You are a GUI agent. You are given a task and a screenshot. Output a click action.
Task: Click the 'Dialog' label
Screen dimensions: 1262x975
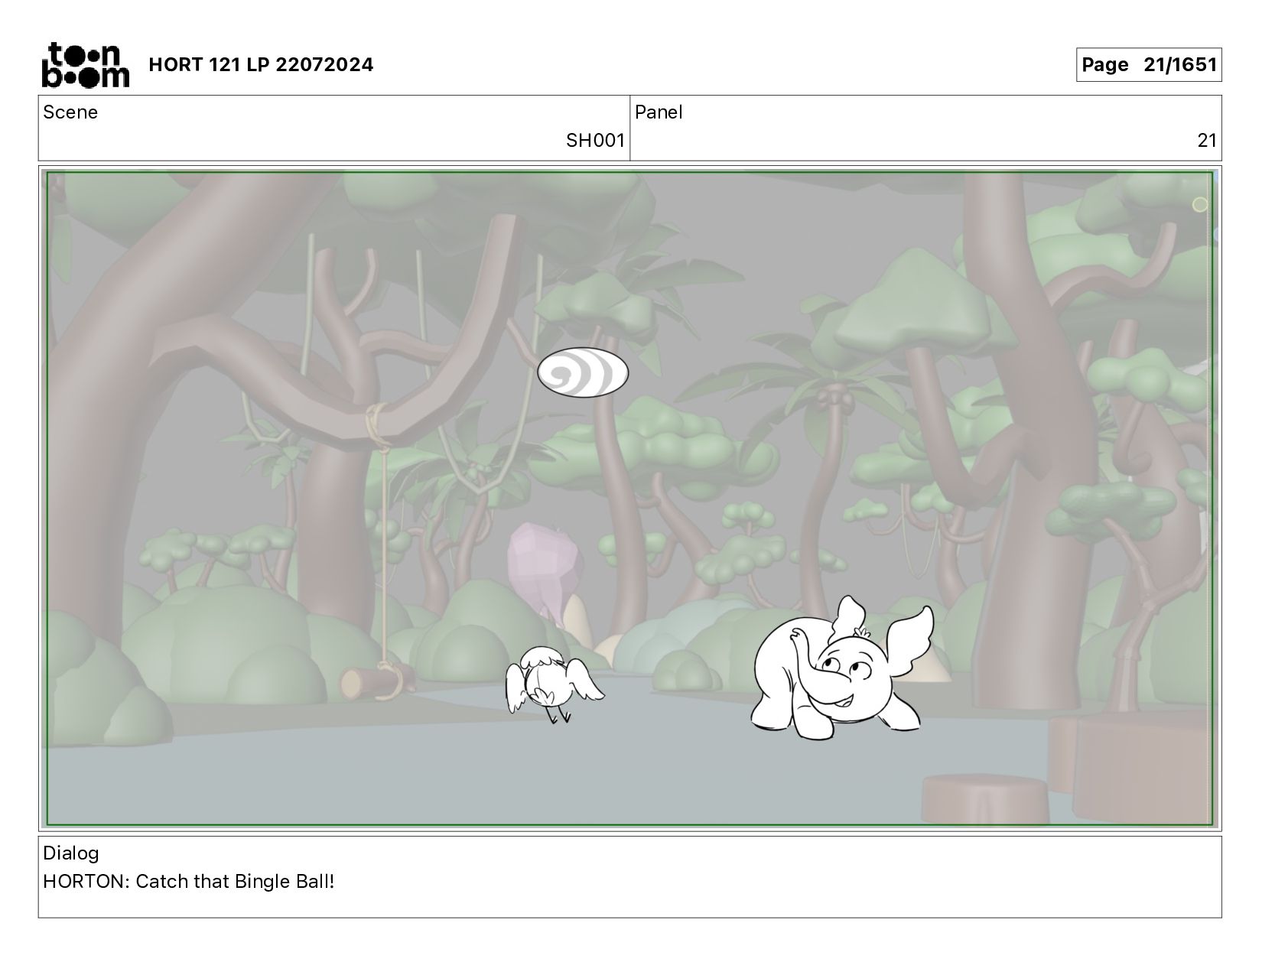(x=71, y=853)
